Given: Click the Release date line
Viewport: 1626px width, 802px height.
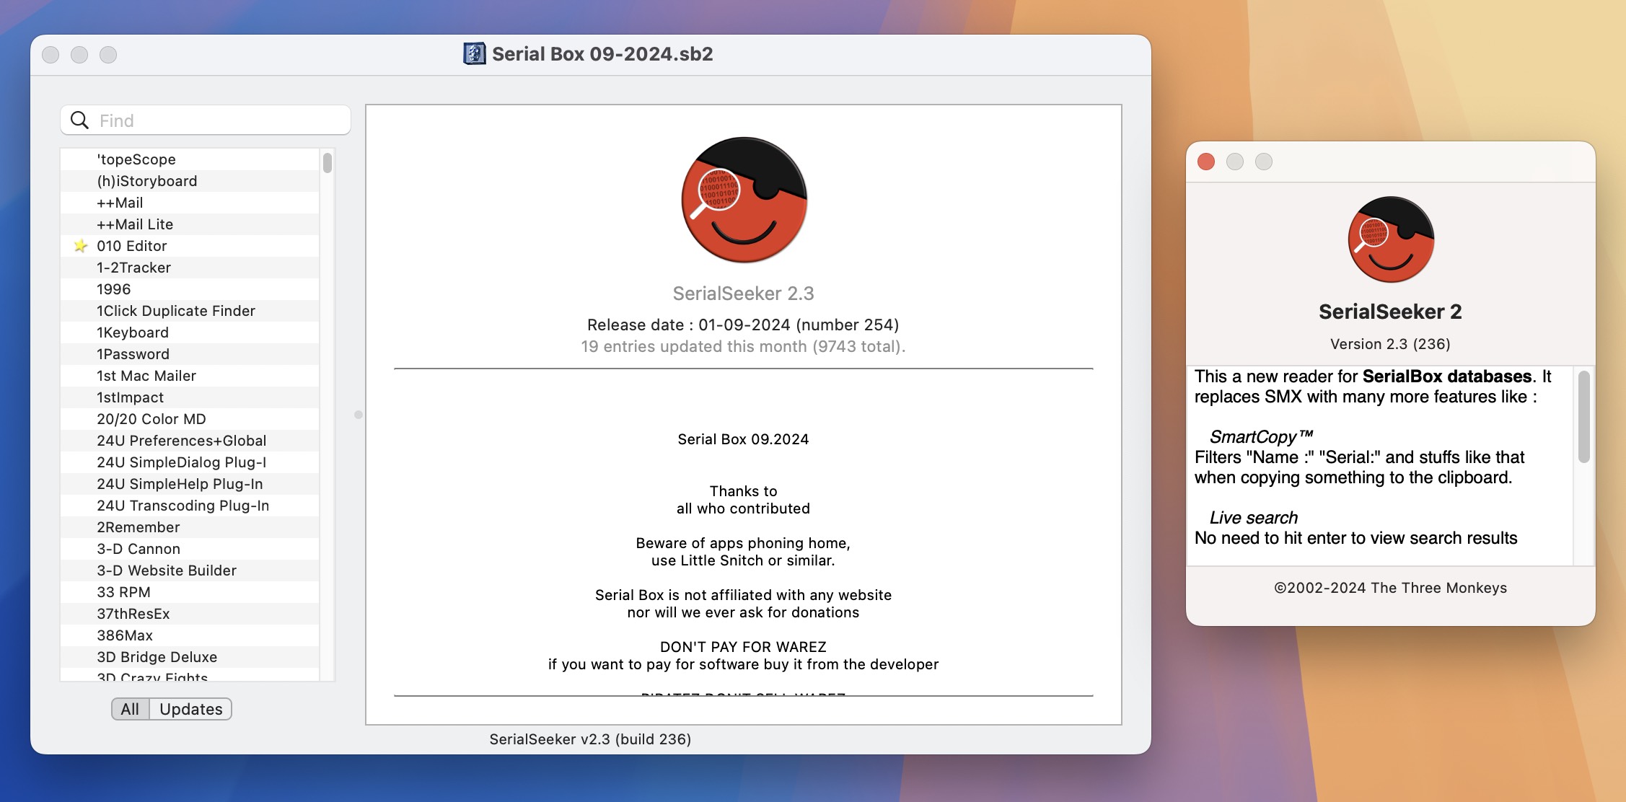Looking at the screenshot, I should [x=743, y=325].
